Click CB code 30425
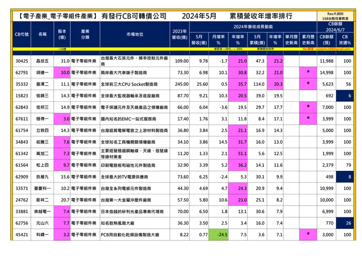Viewport: 362px width, 256px height. pos(22,61)
